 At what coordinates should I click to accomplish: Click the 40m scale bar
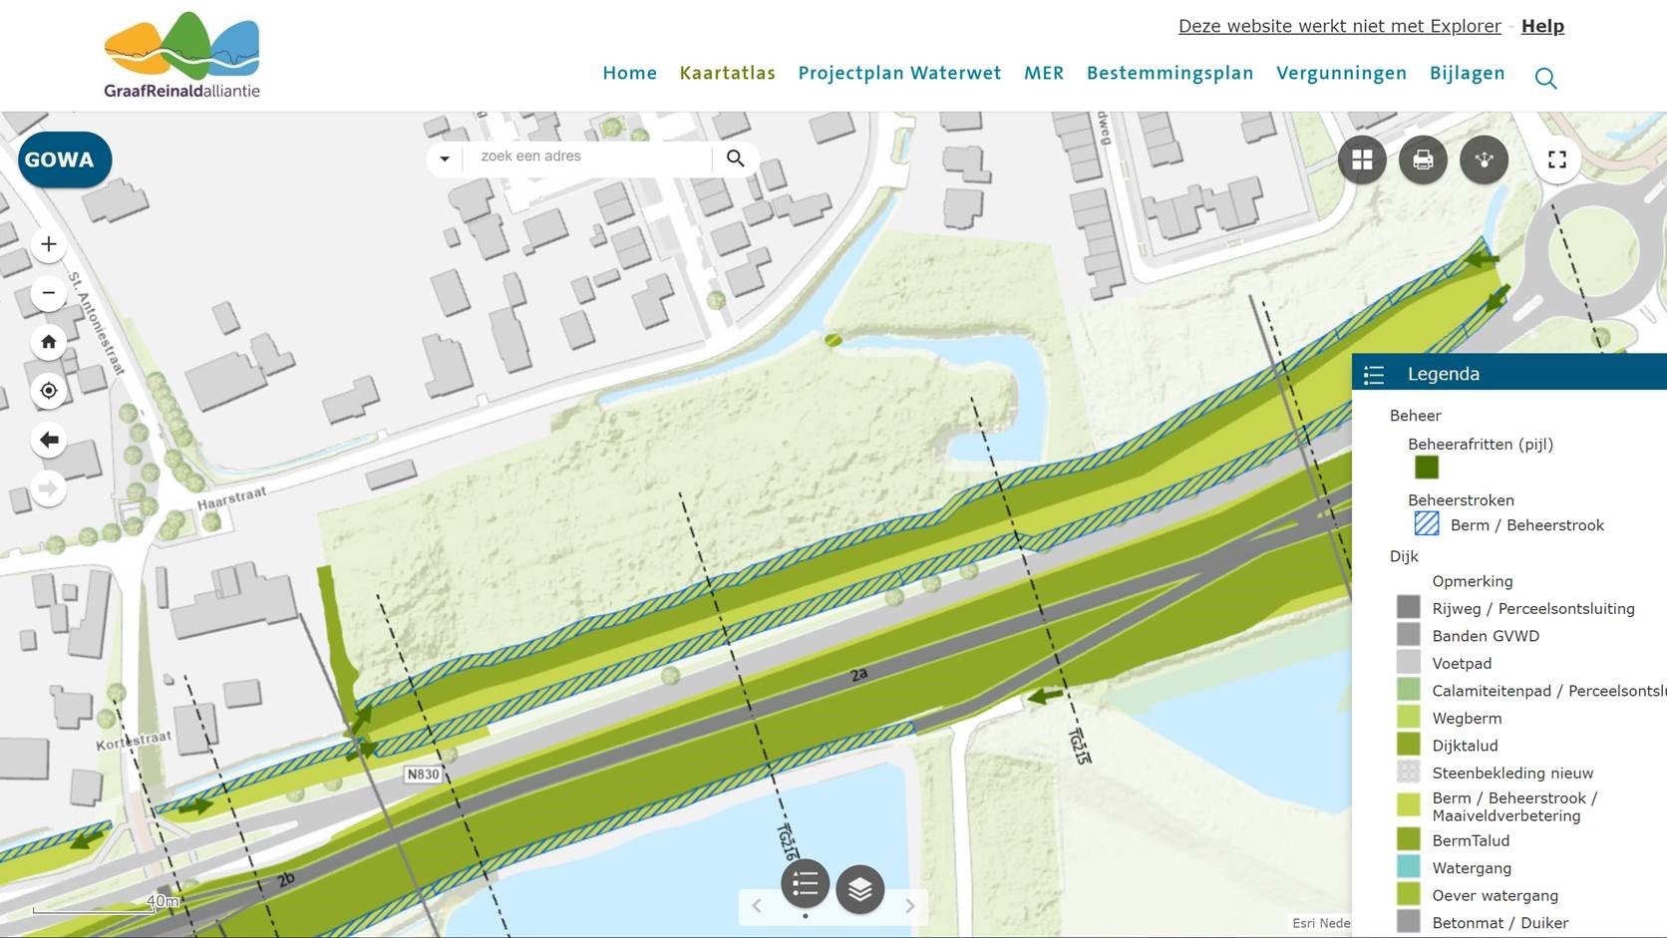click(163, 901)
